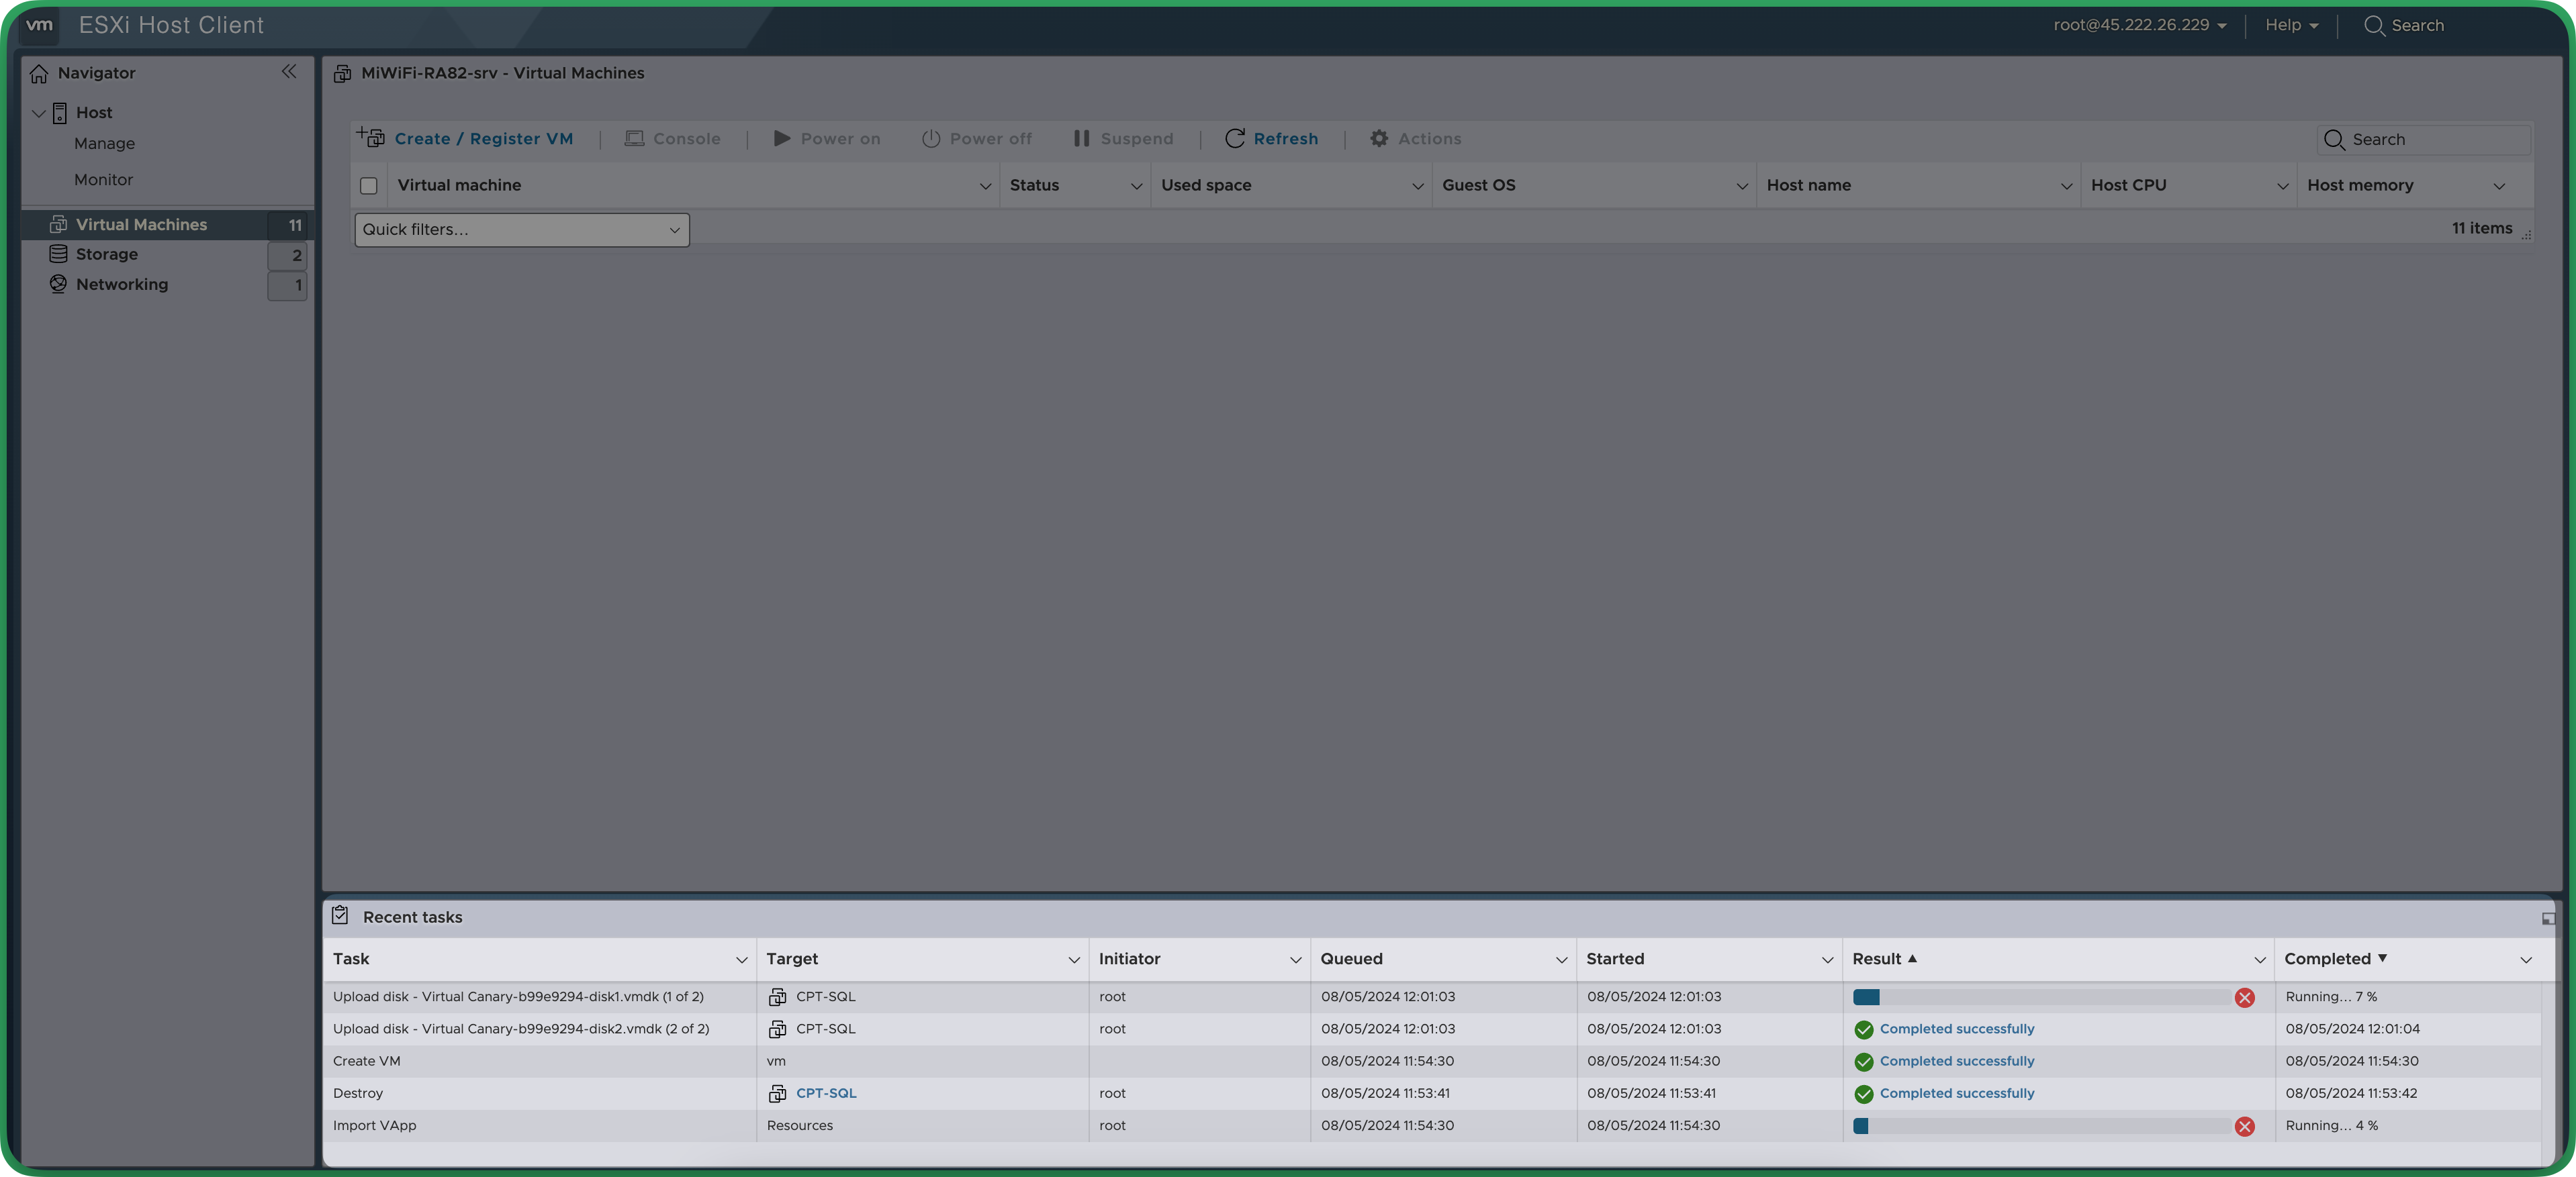2576x1177 pixels.
Task: Click the Storage database icon in Navigator
Action: point(59,255)
